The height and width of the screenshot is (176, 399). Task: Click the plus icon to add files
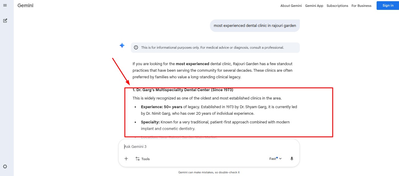[126, 159]
